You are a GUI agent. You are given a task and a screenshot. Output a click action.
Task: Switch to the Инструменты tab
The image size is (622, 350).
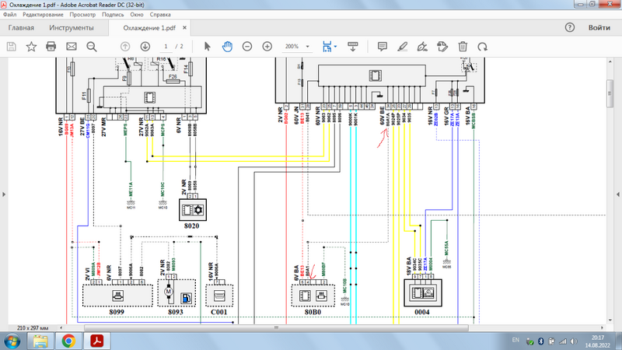tap(72, 28)
